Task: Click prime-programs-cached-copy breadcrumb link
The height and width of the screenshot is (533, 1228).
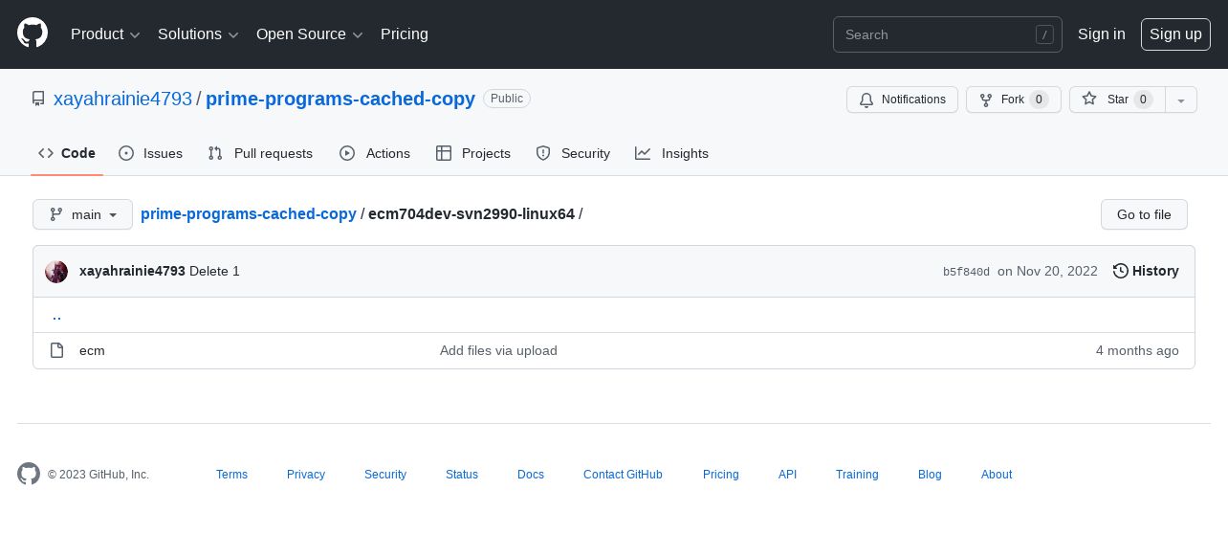Action: pyautogui.click(x=249, y=214)
